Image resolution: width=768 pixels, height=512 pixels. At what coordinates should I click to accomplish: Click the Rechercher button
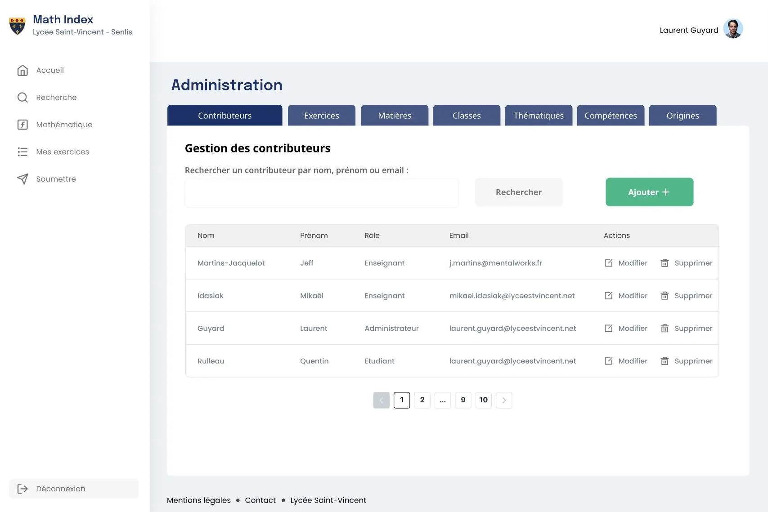point(518,192)
